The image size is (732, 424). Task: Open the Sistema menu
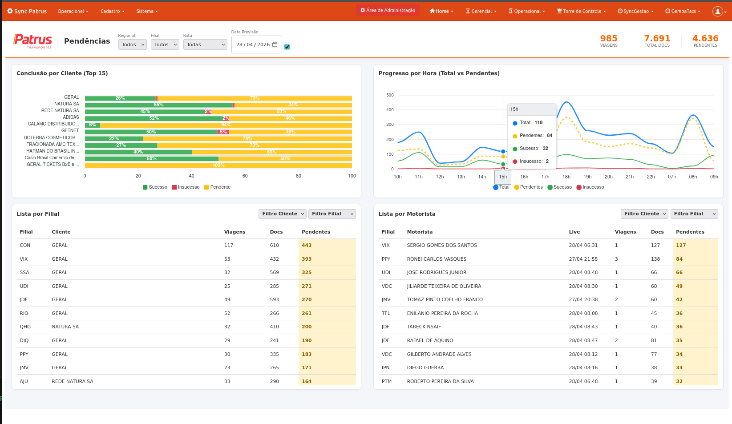coord(147,11)
